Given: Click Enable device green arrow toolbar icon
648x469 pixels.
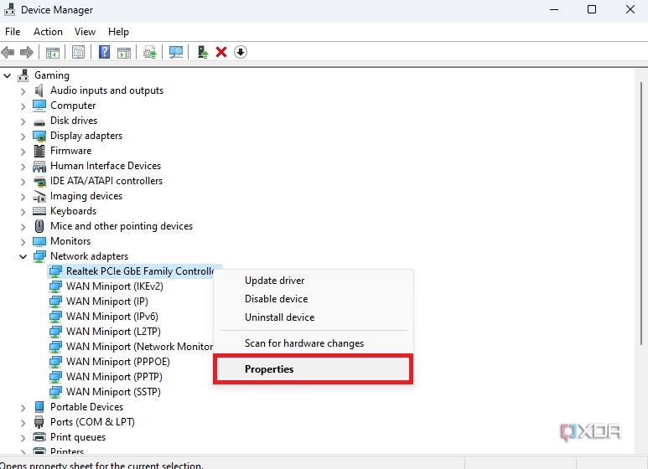Looking at the screenshot, I should point(203,53).
